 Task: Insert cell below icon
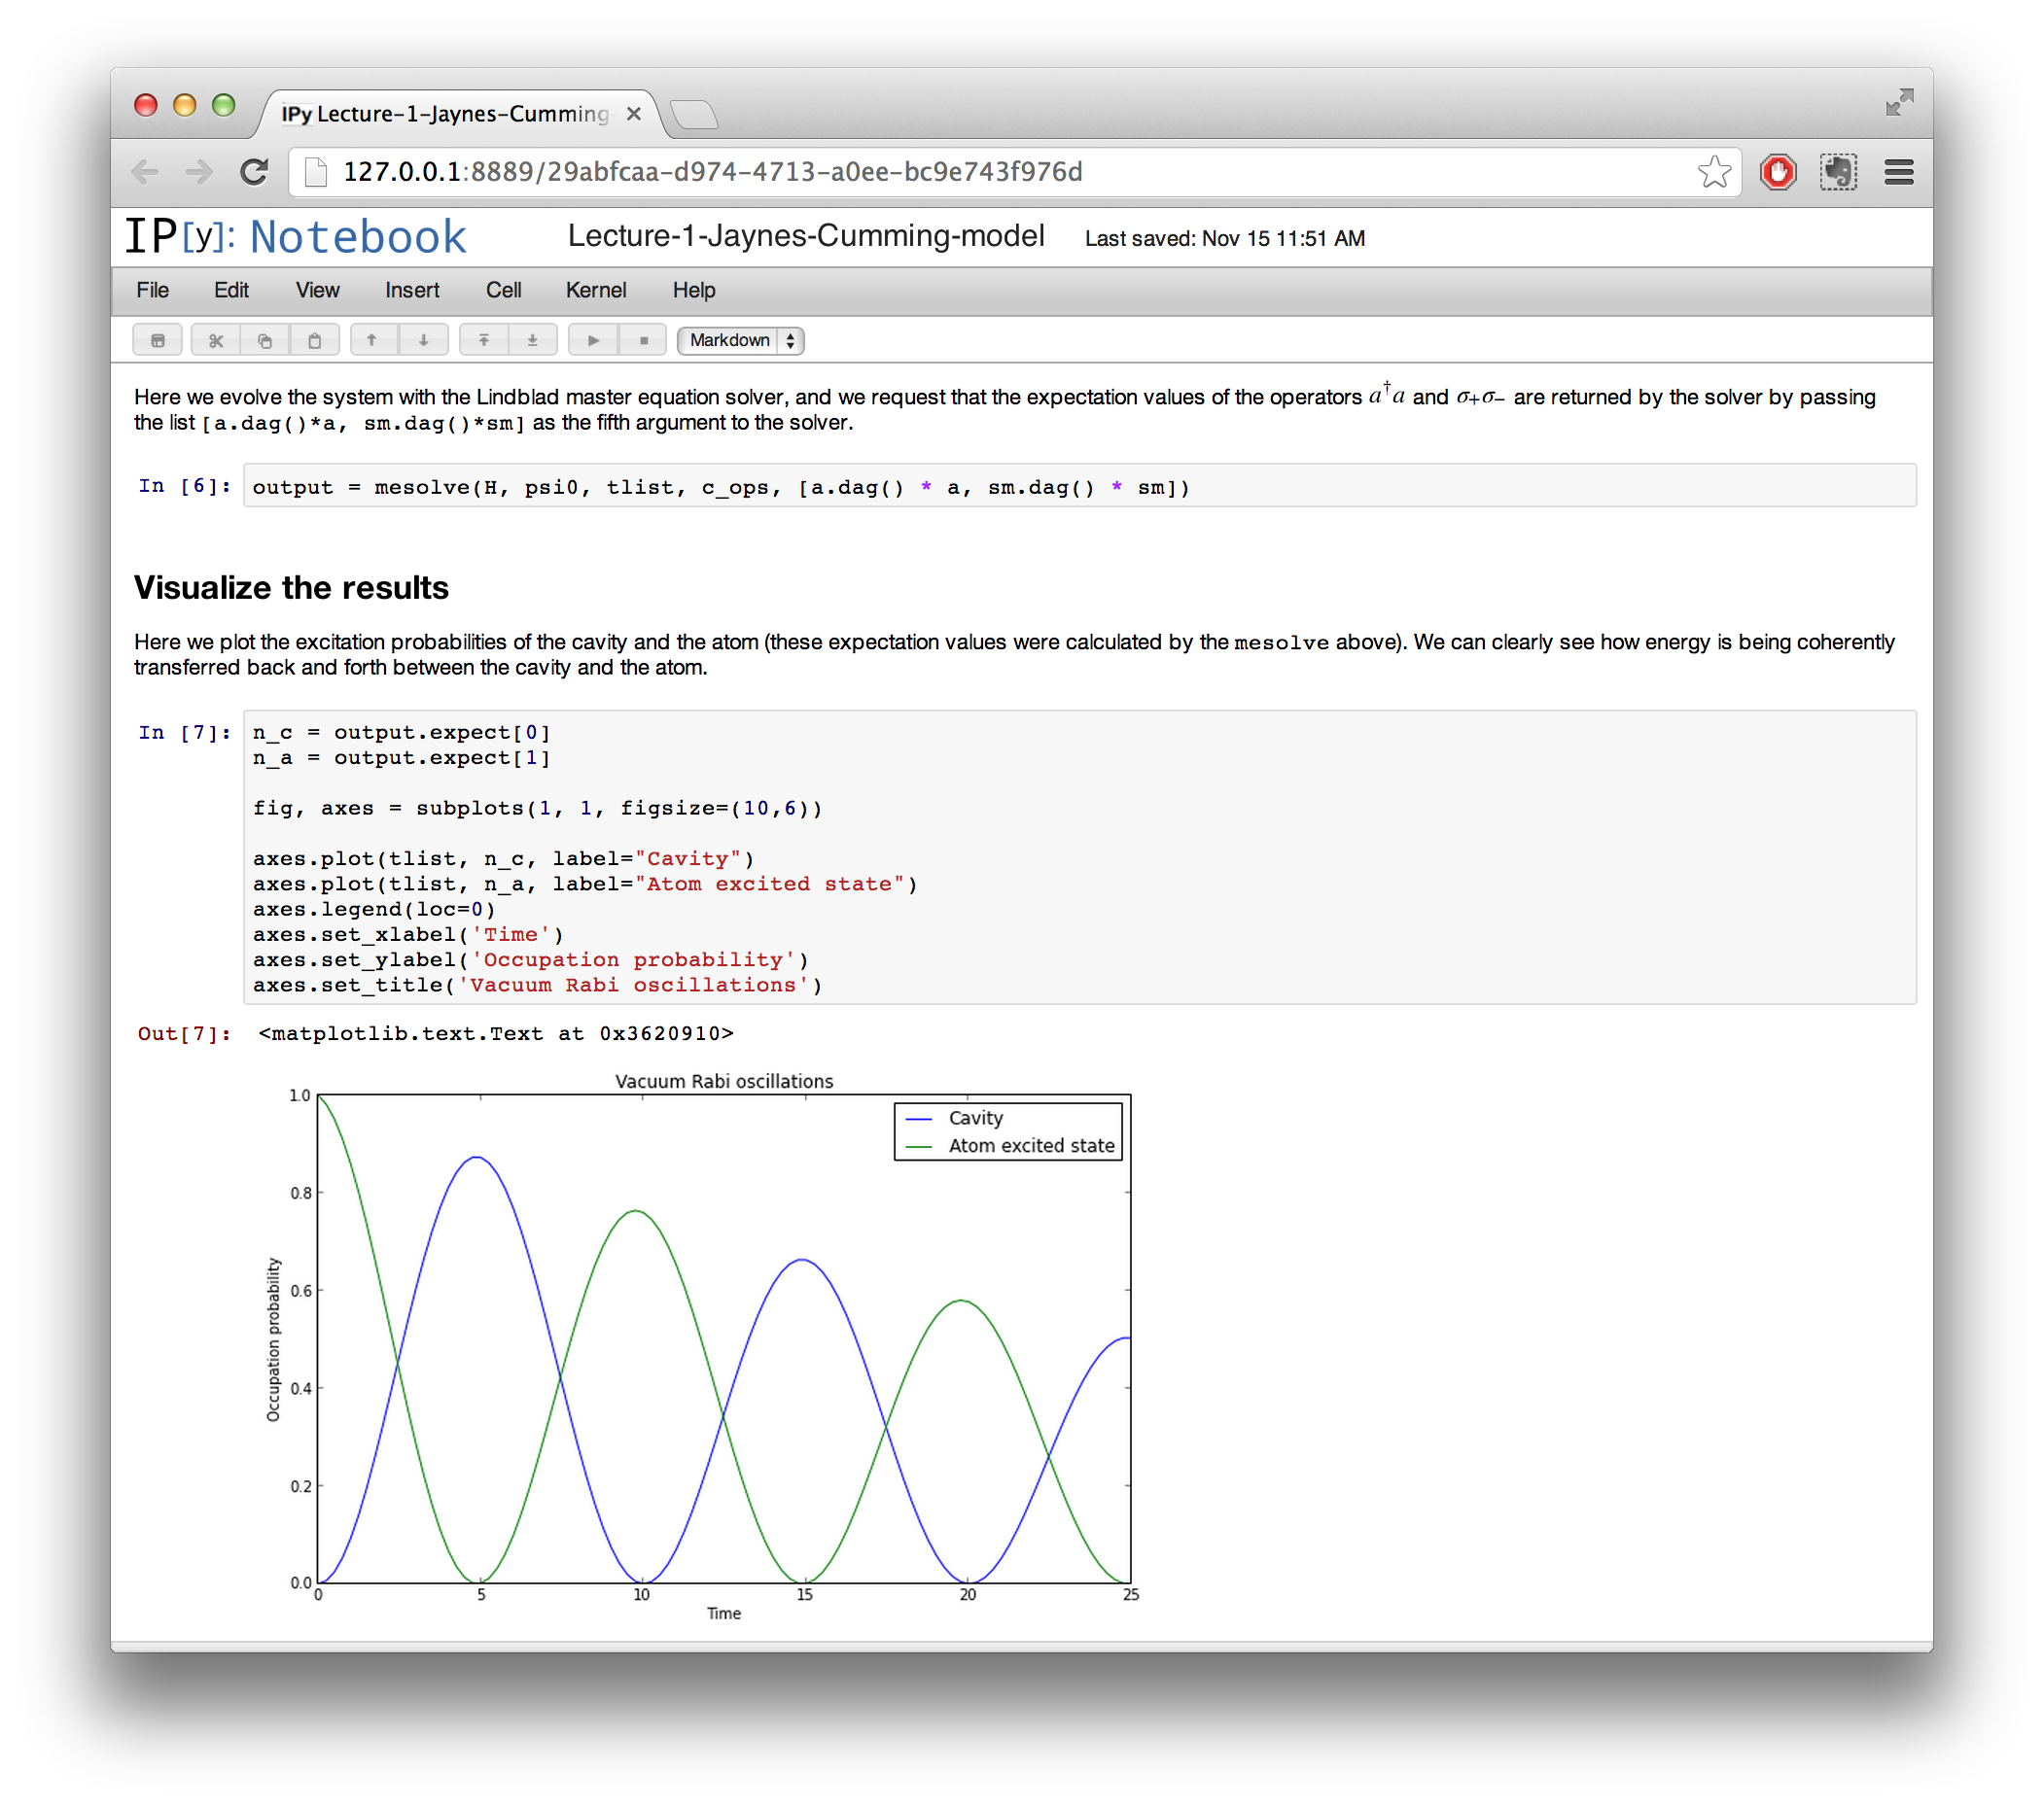click(x=533, y=341)
